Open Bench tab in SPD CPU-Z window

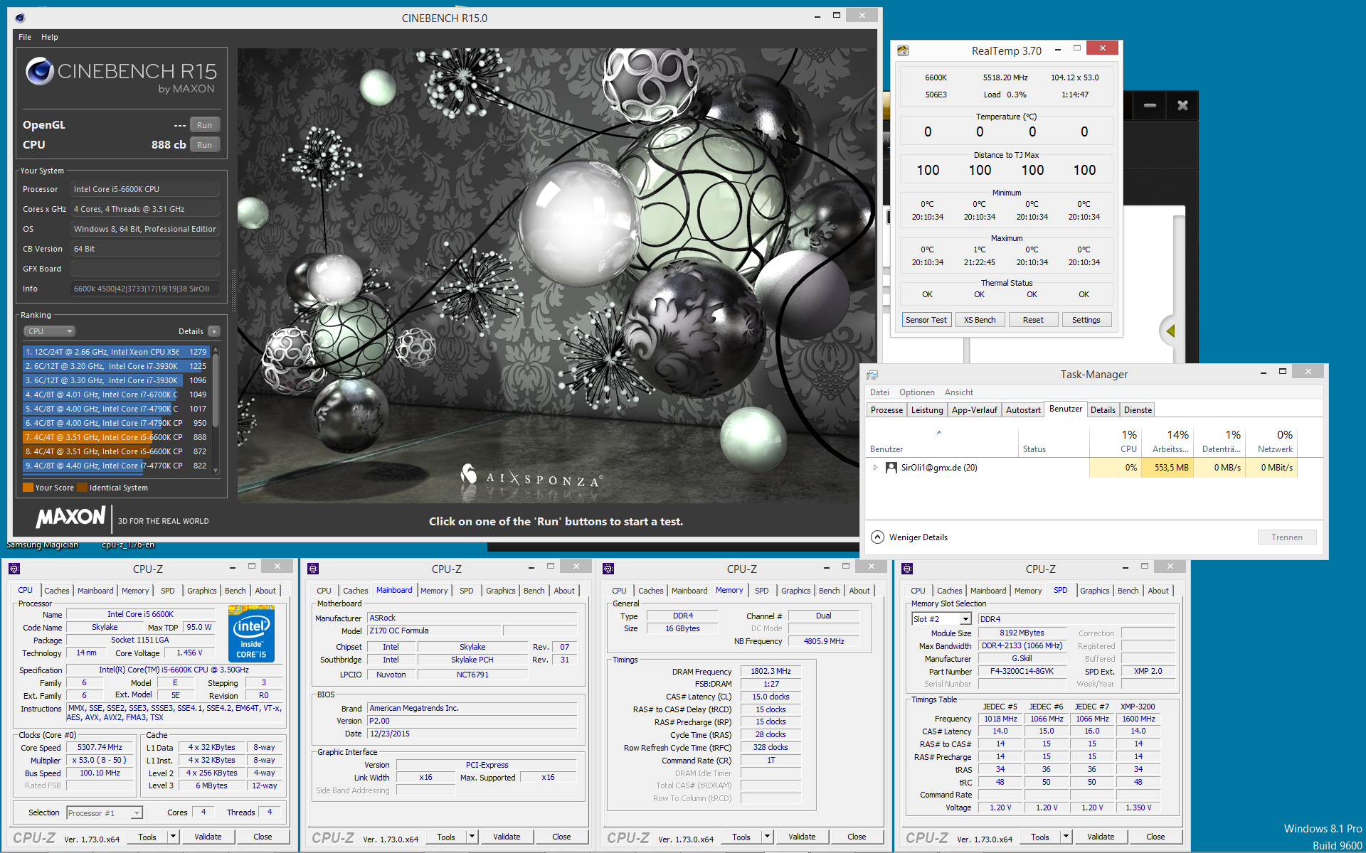(x=1128, y=591)
